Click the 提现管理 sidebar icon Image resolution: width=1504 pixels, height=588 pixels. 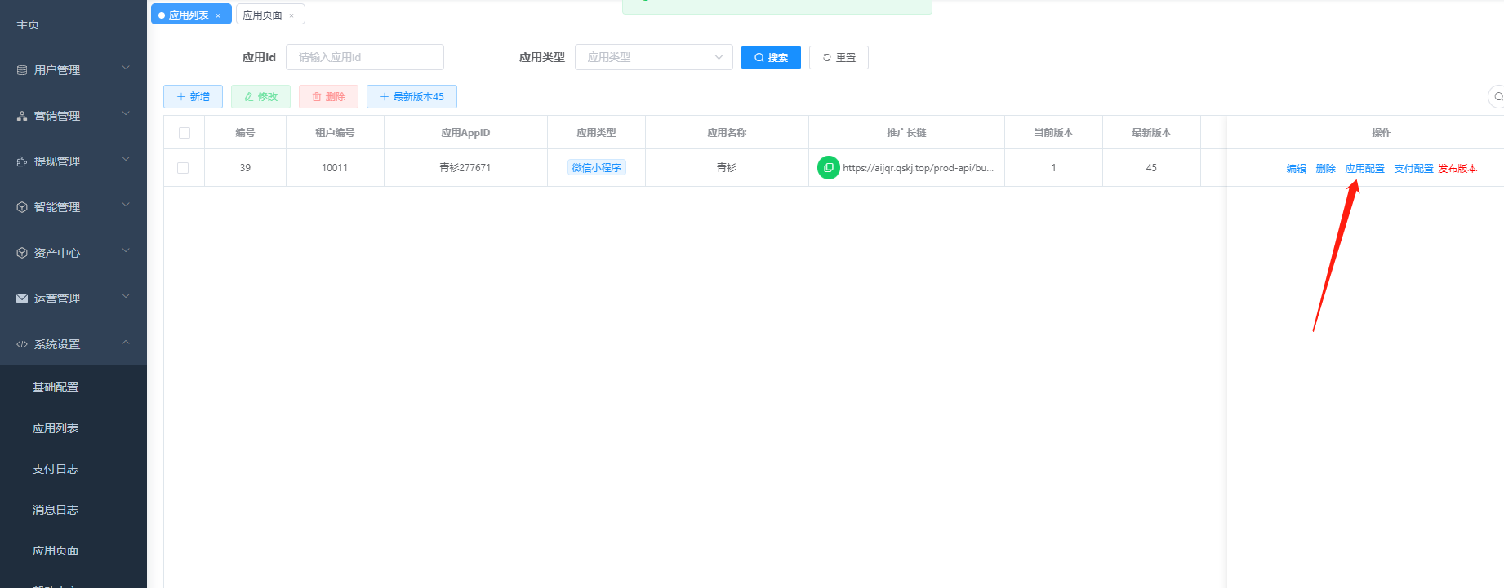22,161
